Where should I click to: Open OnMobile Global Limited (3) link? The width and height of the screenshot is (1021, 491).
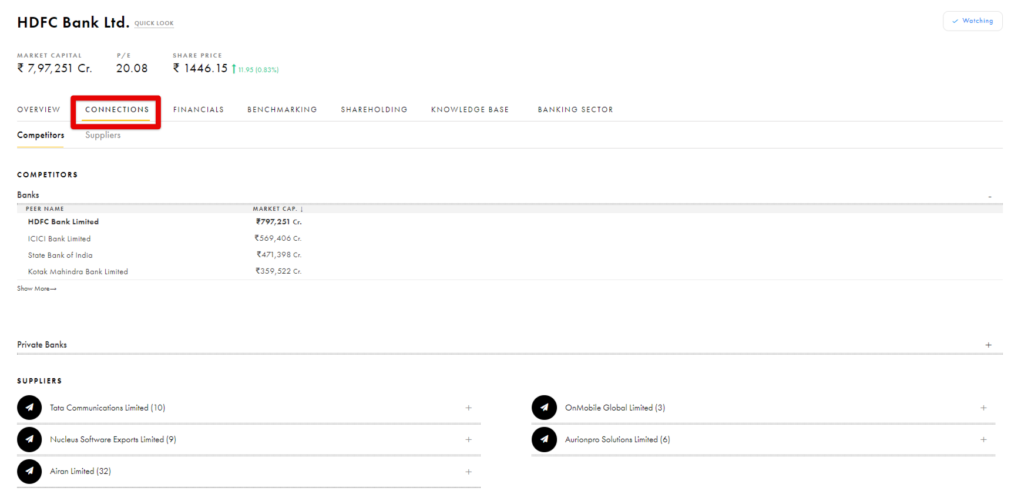615,408
